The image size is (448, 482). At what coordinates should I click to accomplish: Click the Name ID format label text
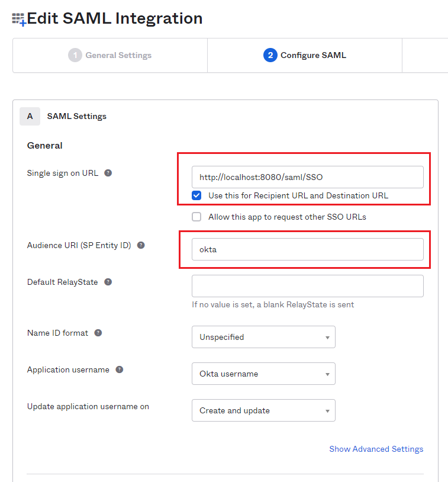pyautogui.click(x=57, y=333)
